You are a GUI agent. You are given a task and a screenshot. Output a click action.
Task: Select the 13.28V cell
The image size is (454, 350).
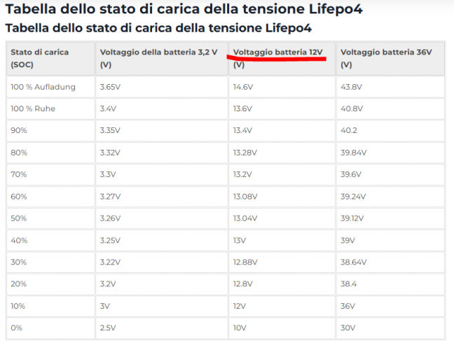[245, 152]
